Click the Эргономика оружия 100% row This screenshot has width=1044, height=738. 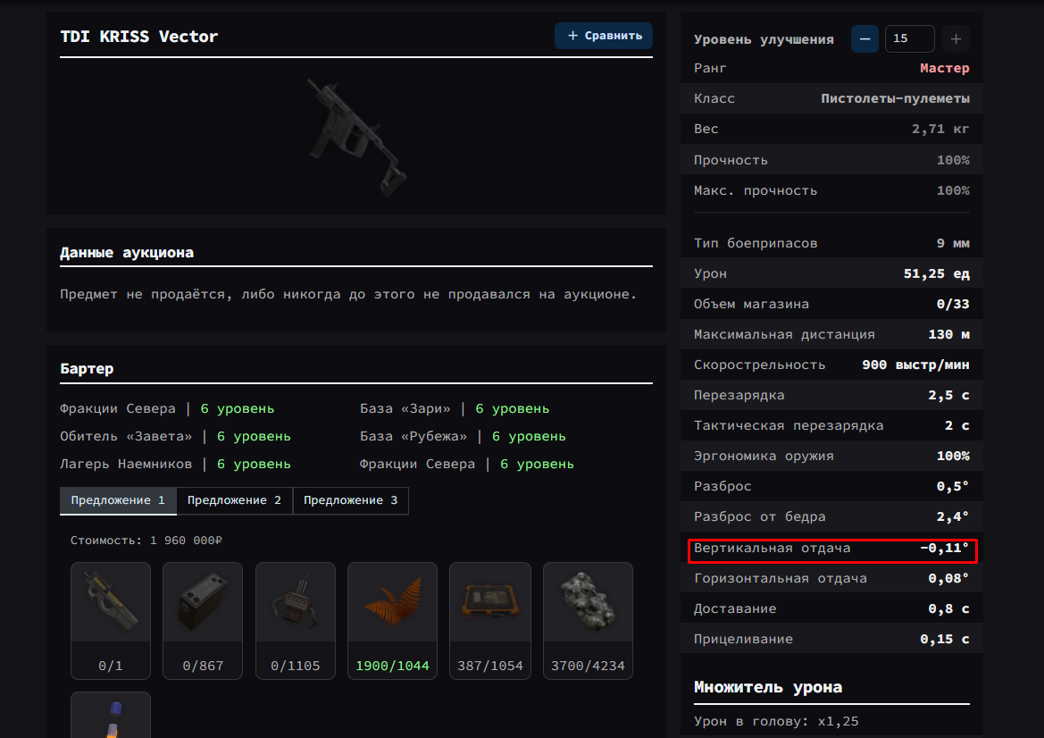point(831,457)
